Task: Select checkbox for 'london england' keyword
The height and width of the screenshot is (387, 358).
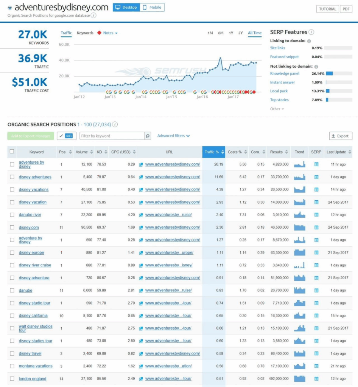Action: 12,379
